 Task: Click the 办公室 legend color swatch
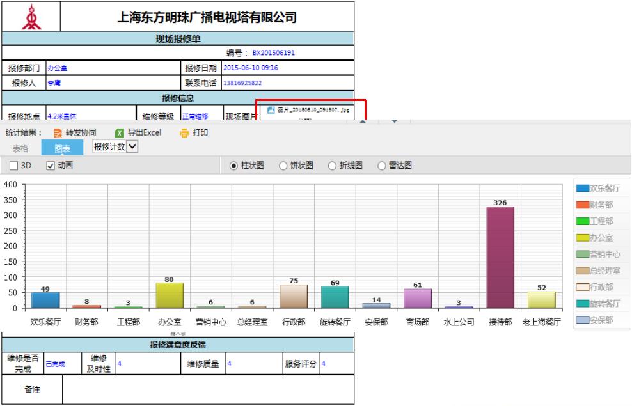(582, 238)
